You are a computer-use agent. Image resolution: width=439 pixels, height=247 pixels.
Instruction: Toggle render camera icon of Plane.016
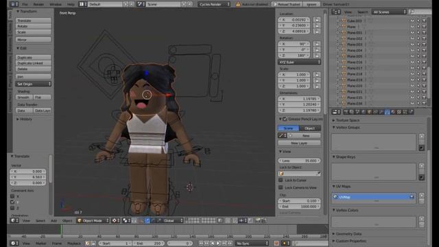[424, 62]
